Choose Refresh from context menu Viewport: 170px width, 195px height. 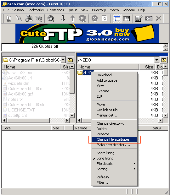114,177
